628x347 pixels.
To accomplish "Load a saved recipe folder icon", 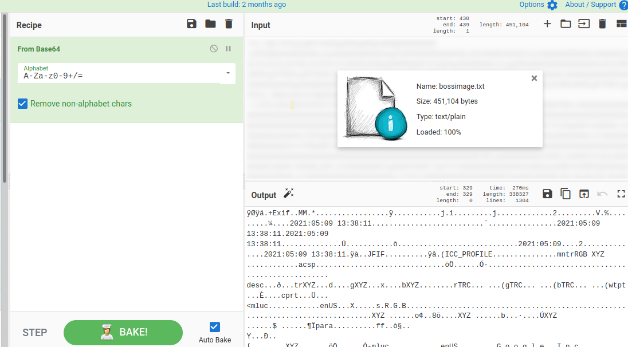I will point(210,24).
